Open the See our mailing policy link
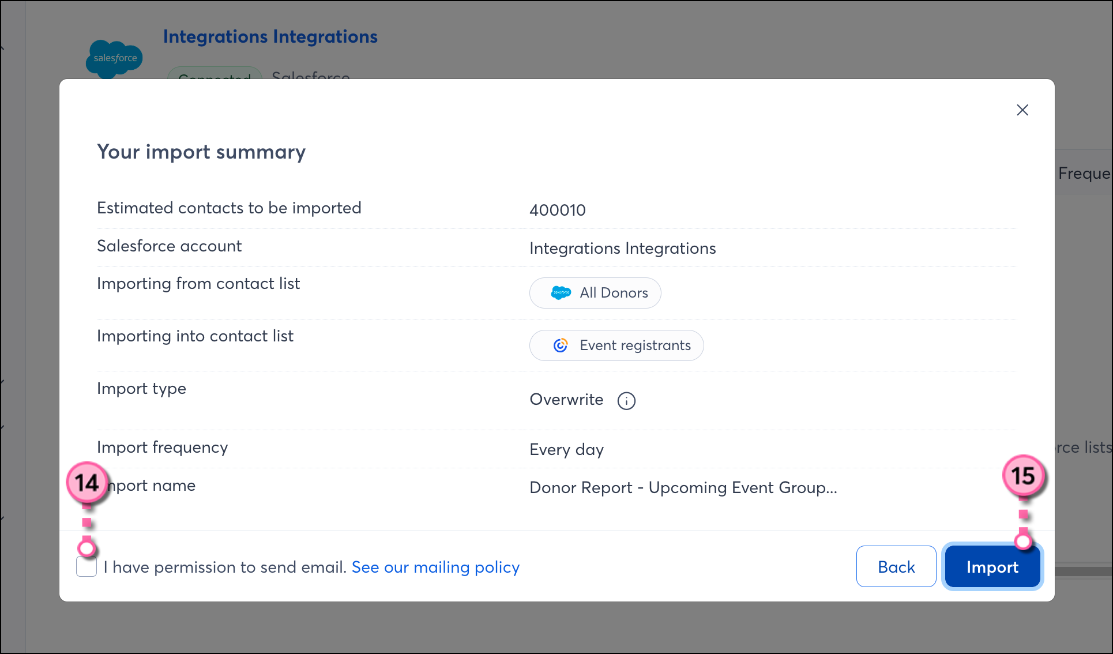The width and height of the screenshot is (1113, 654). click(x=435, y=567)
